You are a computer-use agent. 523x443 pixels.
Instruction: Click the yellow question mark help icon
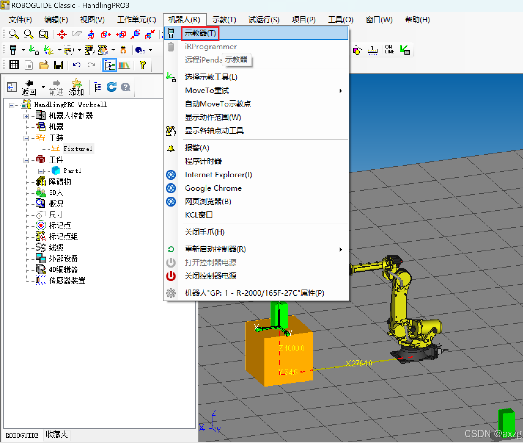click(x=142, y=65)
